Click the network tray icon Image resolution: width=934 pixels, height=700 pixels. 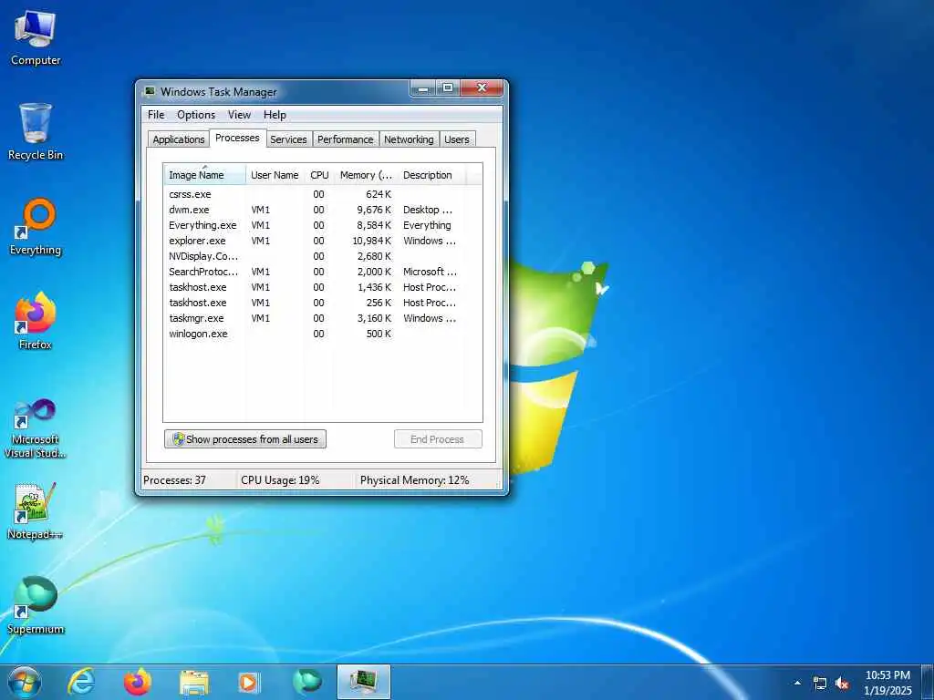tap(820, 684)
